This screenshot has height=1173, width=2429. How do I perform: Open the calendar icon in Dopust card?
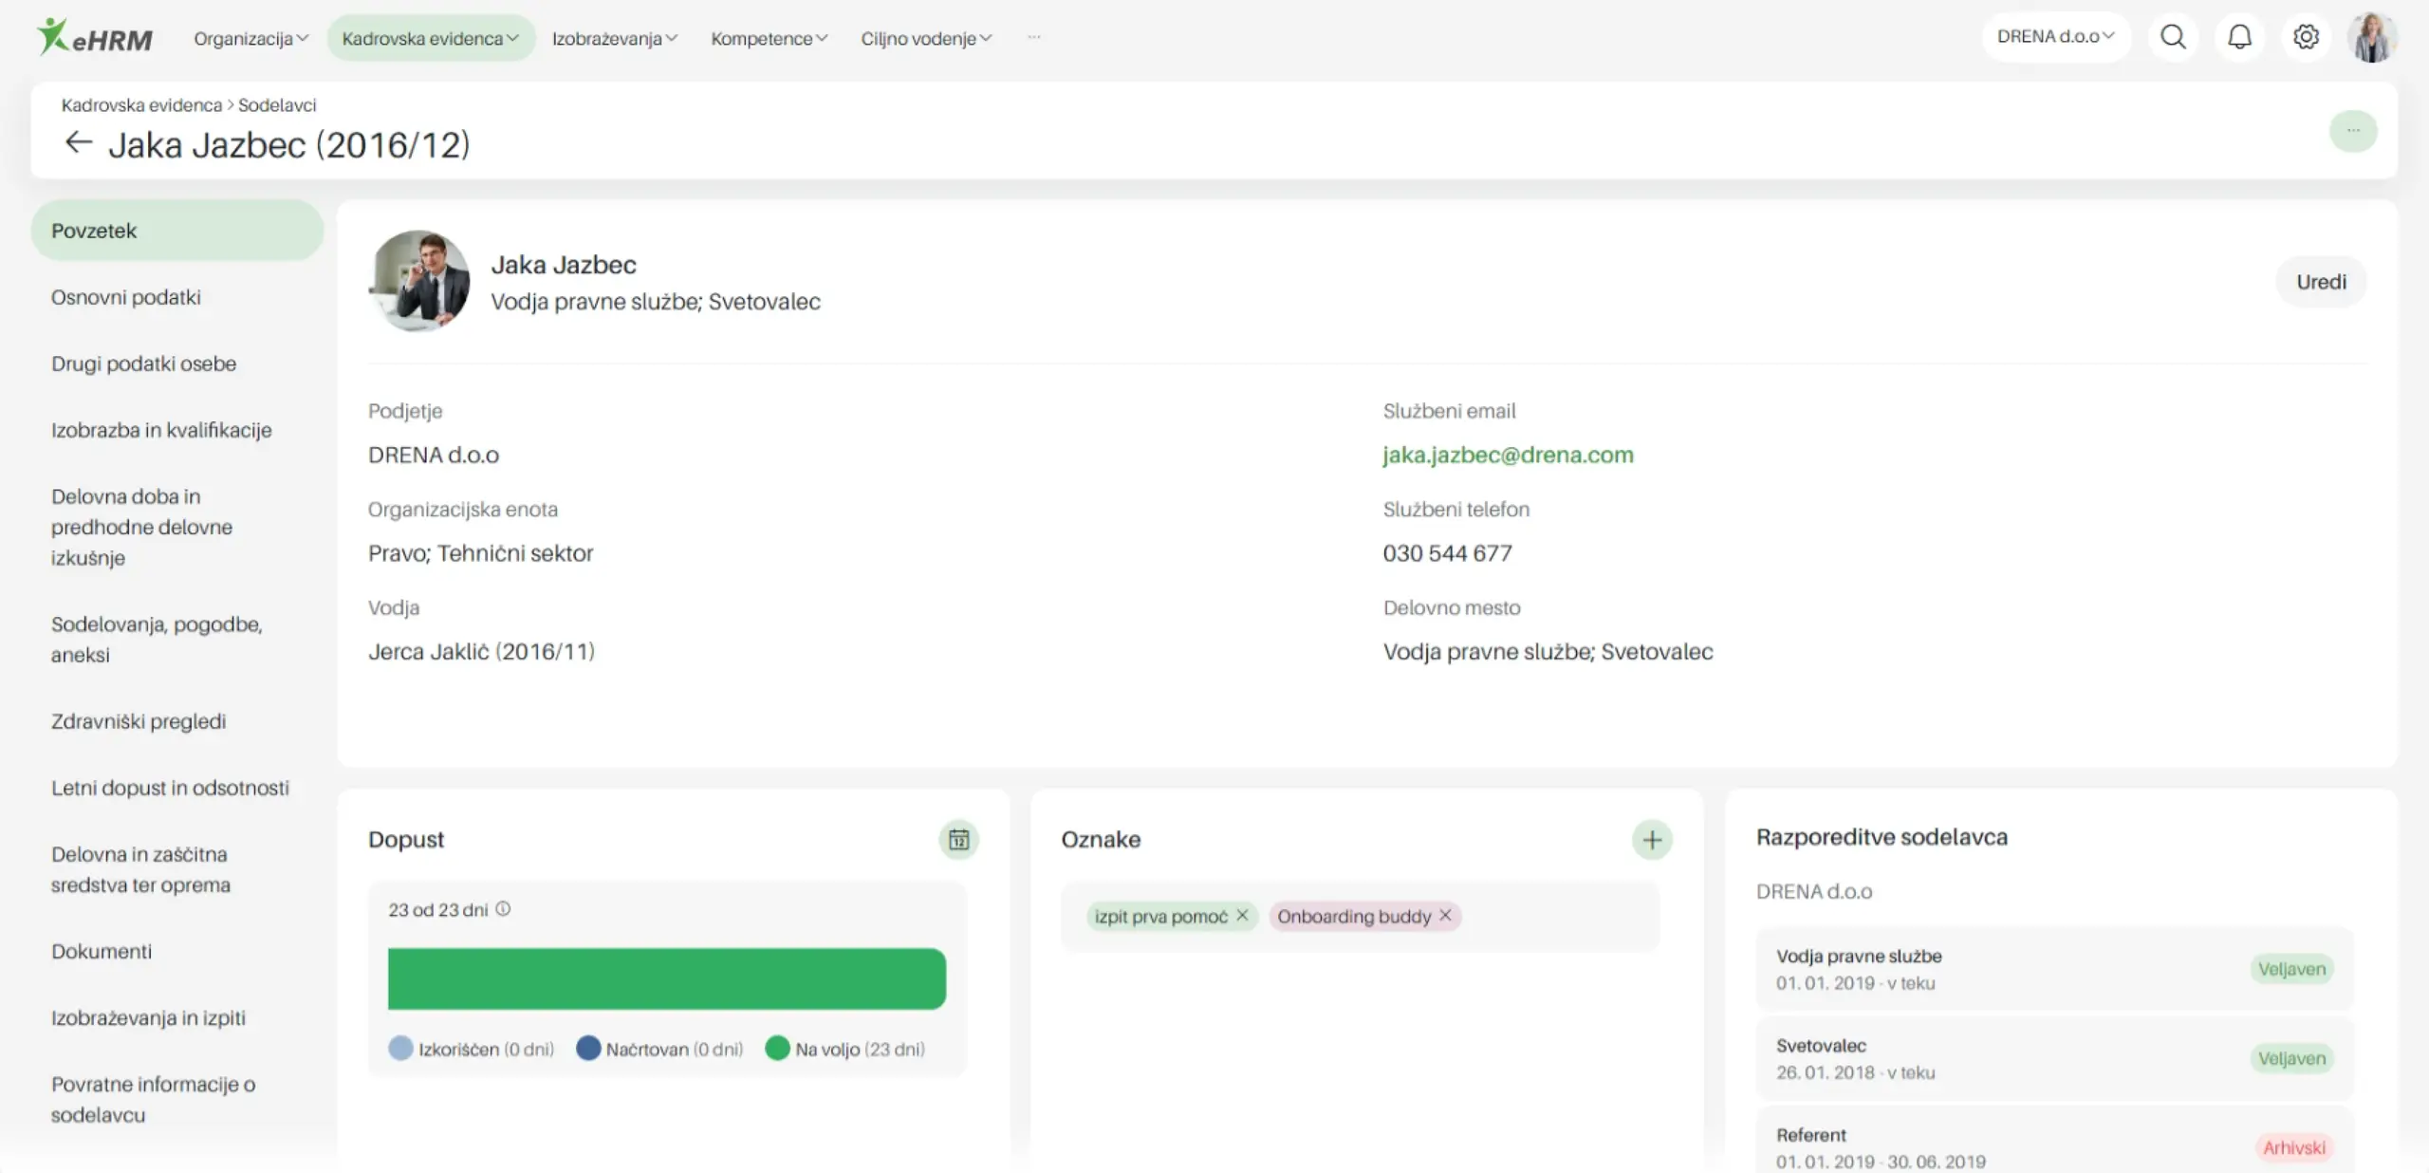pos(958,840)
